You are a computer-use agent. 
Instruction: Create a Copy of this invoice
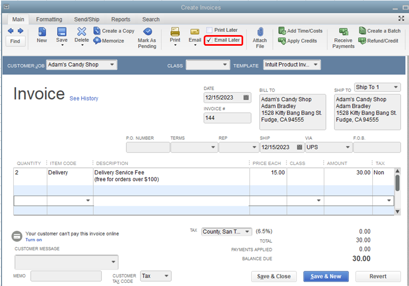[x=114, y=31]
